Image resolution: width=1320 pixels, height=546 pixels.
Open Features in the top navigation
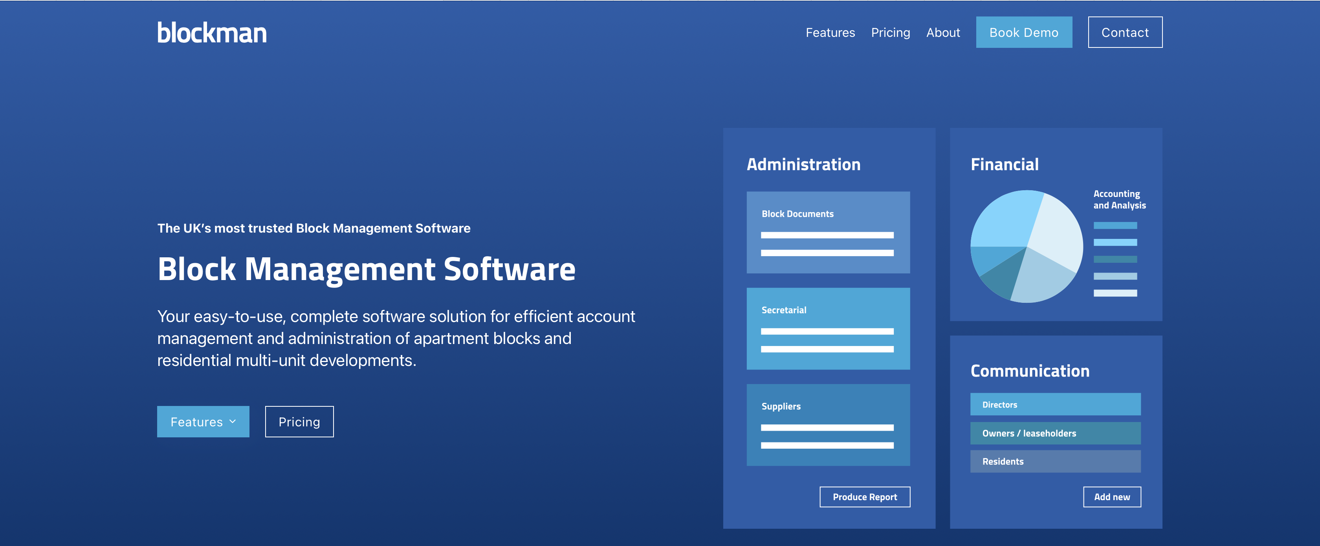point(830,33)
